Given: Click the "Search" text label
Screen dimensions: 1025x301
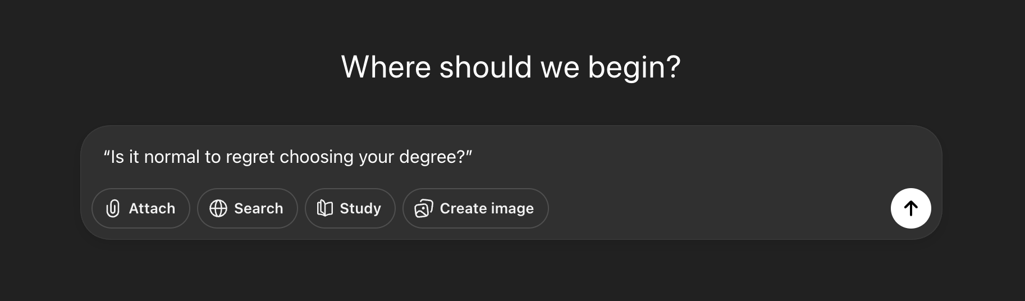Looking at the screenshot, I should (258, 208).
